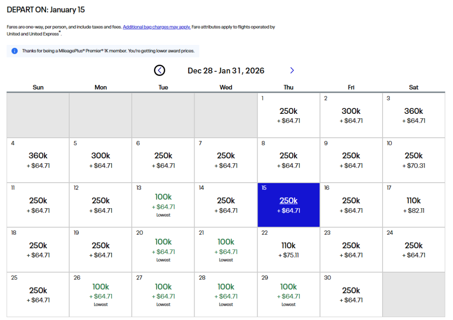Go to previous date range arrow
Viewport: 453px width, 320px height.
click(159, 71)
